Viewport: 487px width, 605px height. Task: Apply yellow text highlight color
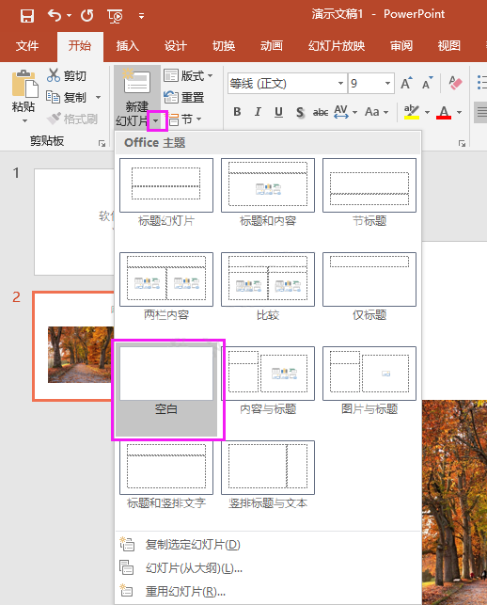coord(412,112)
